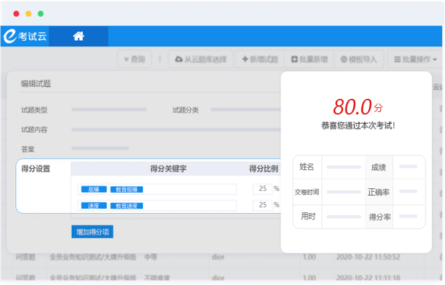Viewport: 445px width, 285px height.
Task: Click the first row 25% score field
Action: (x=263, y=188)
